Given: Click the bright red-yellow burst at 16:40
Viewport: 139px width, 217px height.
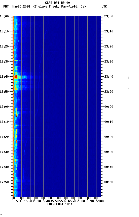Looking at the screenshot, I should point(16,77).
